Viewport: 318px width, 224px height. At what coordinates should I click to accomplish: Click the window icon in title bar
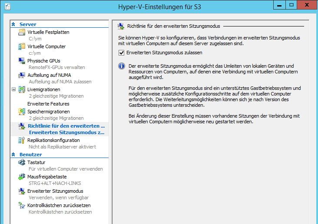point(8,7)
